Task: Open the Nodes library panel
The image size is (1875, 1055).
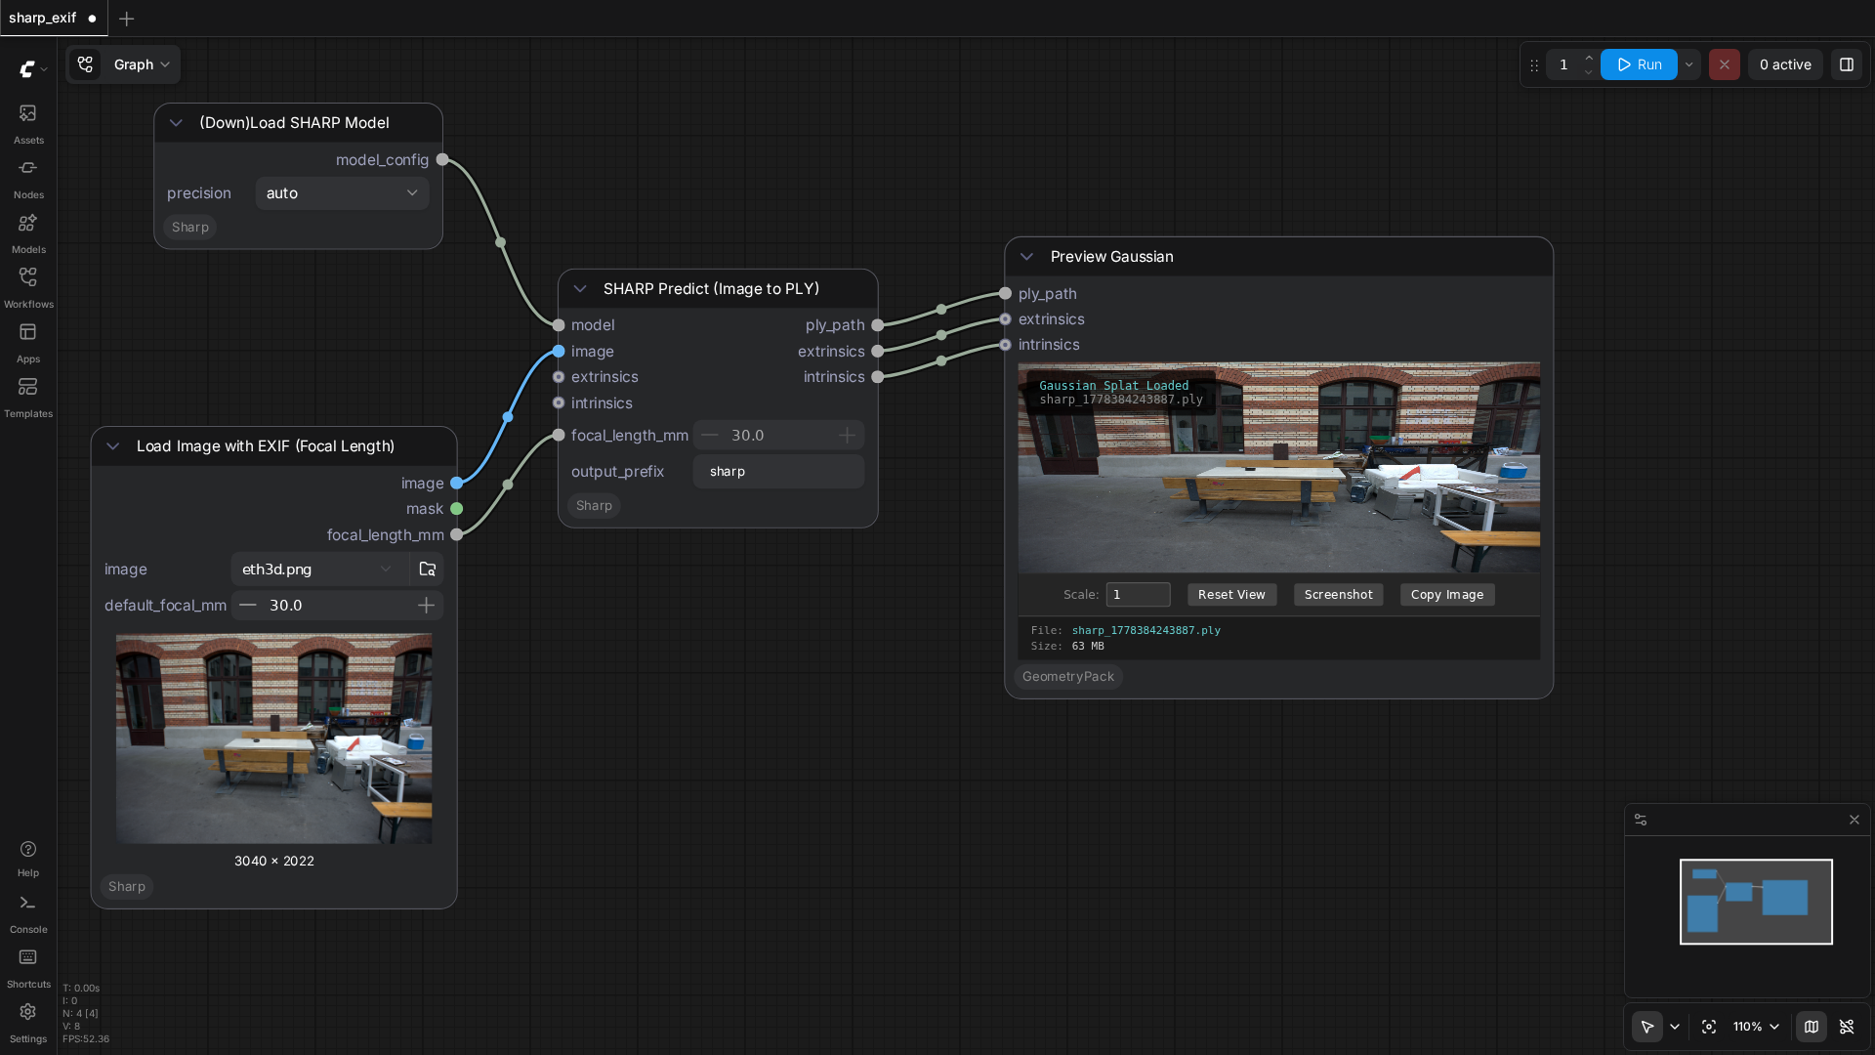Action: (x=28, y=178)
